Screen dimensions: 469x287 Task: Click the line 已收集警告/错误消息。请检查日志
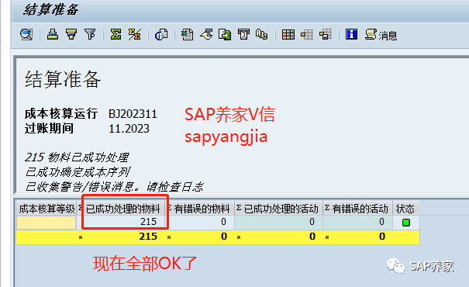point(114,187)
